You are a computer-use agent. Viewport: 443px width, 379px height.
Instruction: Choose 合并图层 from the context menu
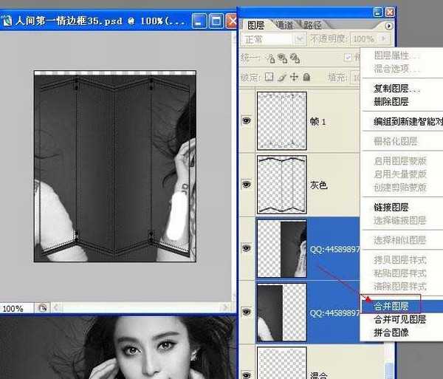(x=391, y=305)
